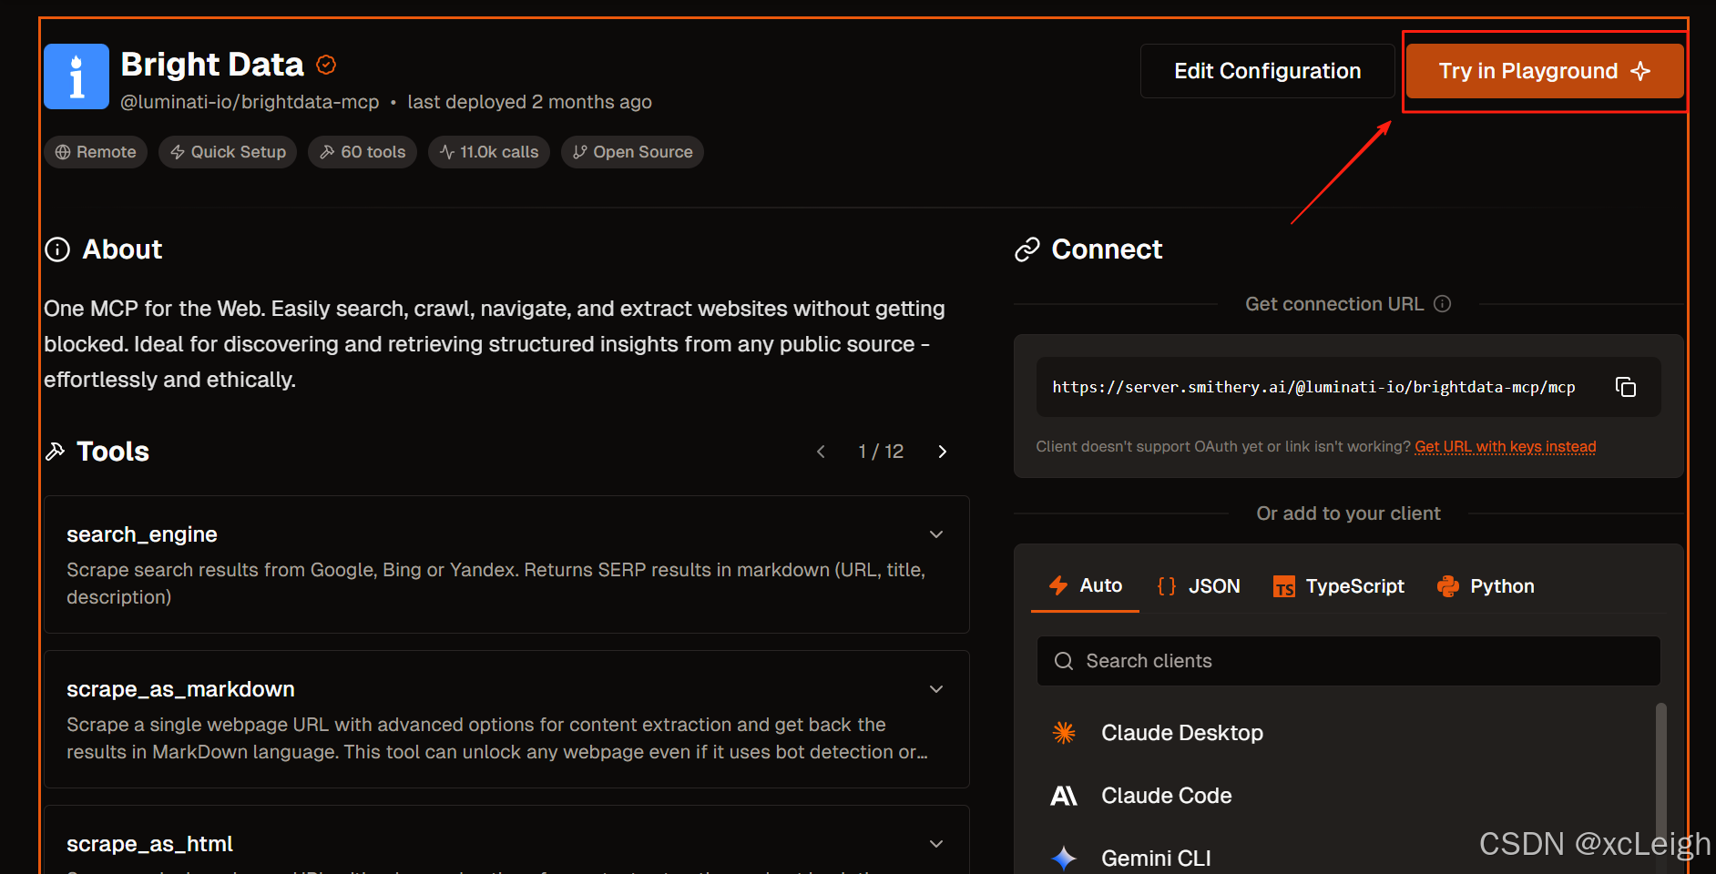Expand the scrape_as_markdown tool details

(x=935, y=689)
